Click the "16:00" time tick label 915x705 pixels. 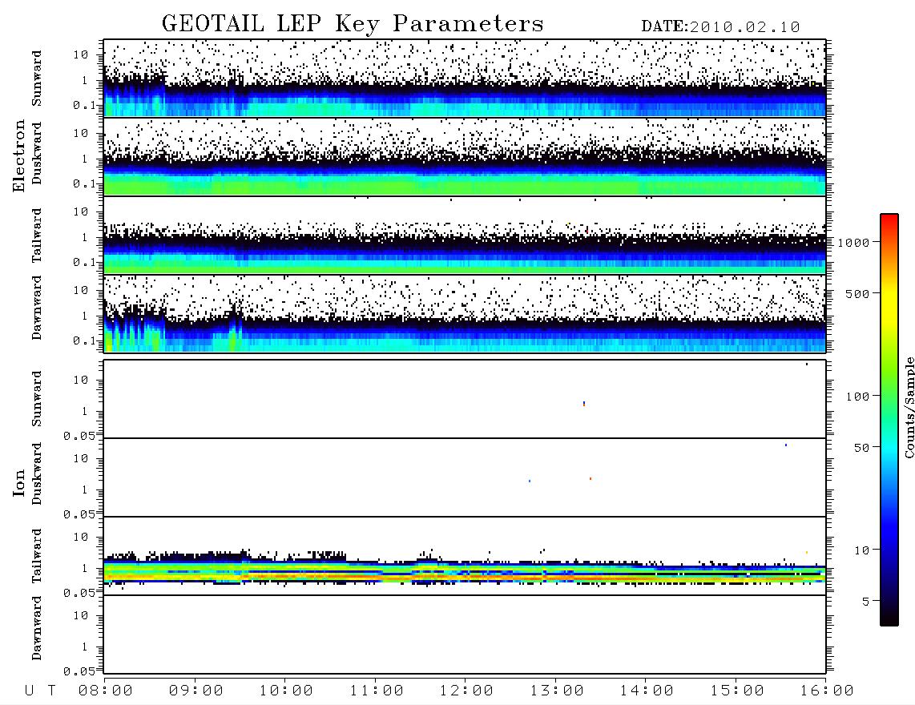[827, 691]
